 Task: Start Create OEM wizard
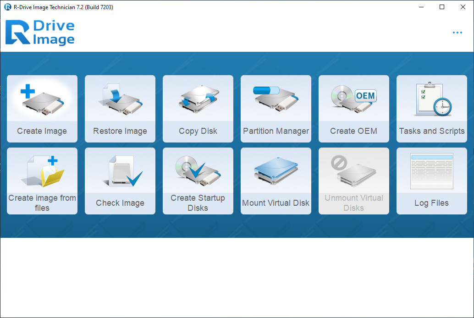354,109
